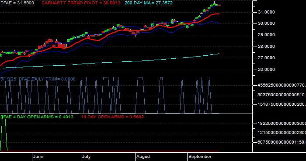Click the 151875000000000260 axis value
Screen dimensions: 306x161
[282, 104]
